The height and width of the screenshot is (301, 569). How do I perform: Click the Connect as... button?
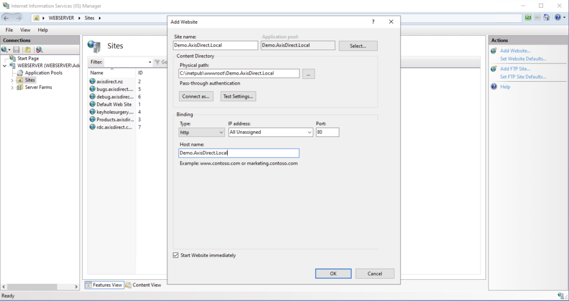tap(196, 96)
